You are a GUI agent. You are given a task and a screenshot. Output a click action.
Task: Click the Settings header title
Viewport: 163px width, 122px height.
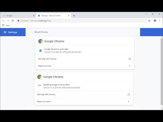[x=13, y=32]
